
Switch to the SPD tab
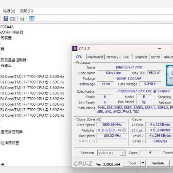click(x=126, y=57)
